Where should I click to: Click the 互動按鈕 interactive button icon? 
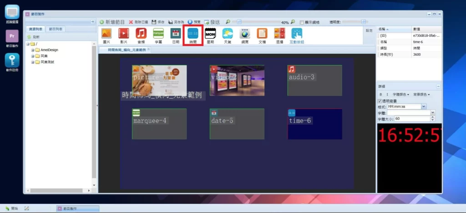297,35
